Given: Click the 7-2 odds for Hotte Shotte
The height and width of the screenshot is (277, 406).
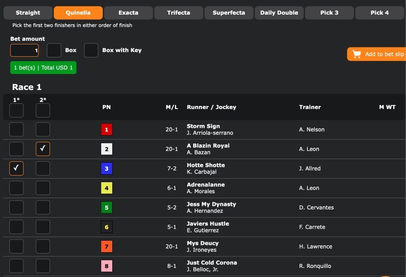Looking at the screenshot, I should 172,169.
